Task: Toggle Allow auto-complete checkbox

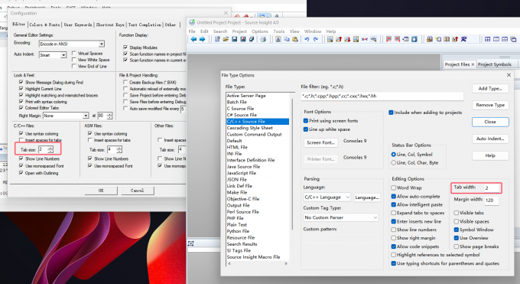Action: click(394, 196)
